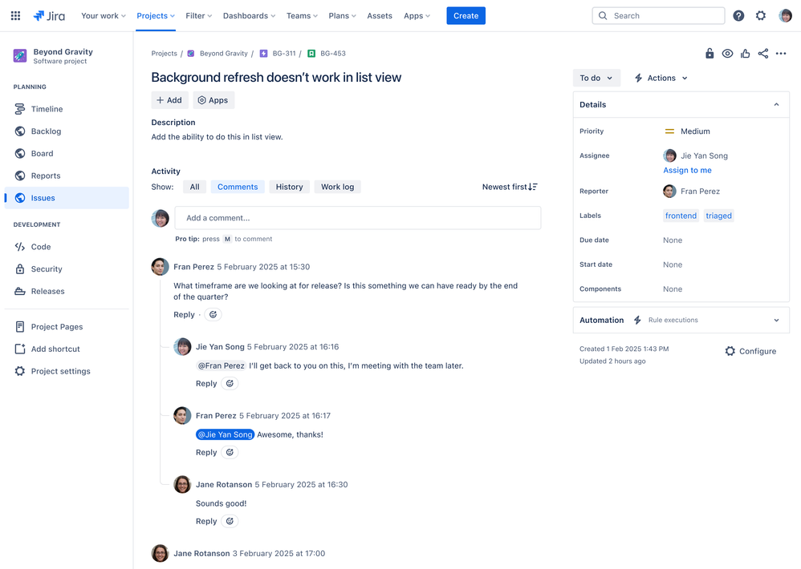Toggle the watch eye icon

pos(727,54)
